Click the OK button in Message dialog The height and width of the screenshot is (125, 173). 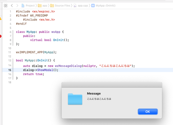tap(148, 112)
